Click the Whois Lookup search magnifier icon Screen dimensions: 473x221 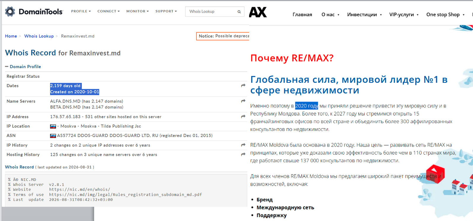tap(239, 12)
